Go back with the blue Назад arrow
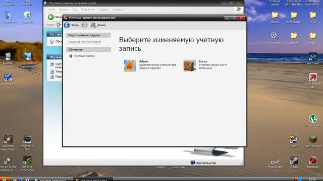This screenshot has width=323, height=181. pos(67,25)
